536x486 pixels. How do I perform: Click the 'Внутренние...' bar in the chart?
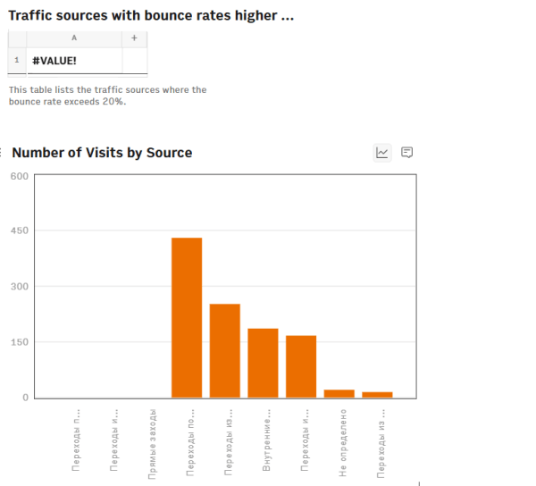pos(263,363)
